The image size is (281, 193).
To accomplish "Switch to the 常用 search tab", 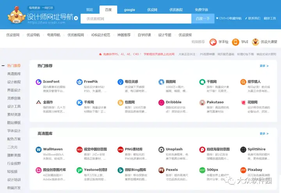I will click(89, 10).
